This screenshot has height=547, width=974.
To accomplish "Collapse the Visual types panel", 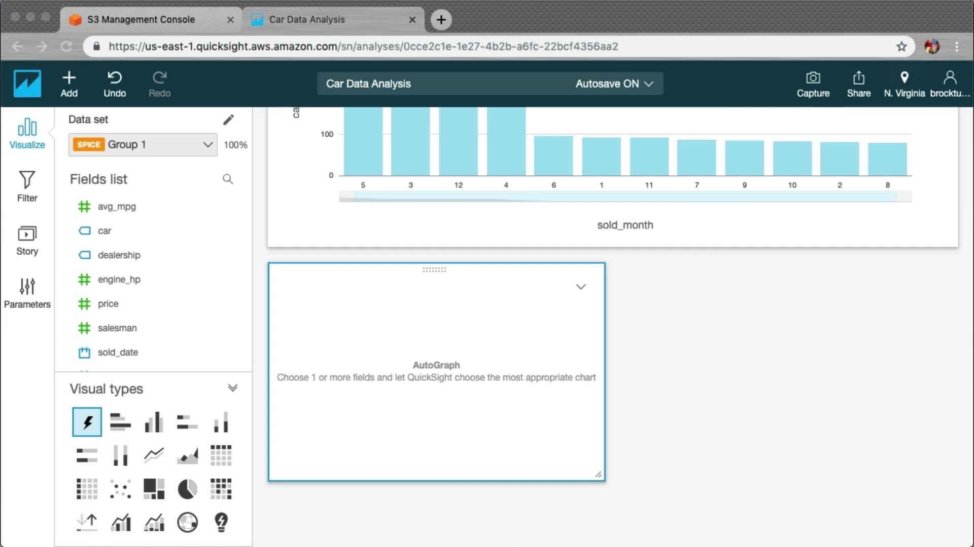I will pyautogui.click(x=232, y=388).
